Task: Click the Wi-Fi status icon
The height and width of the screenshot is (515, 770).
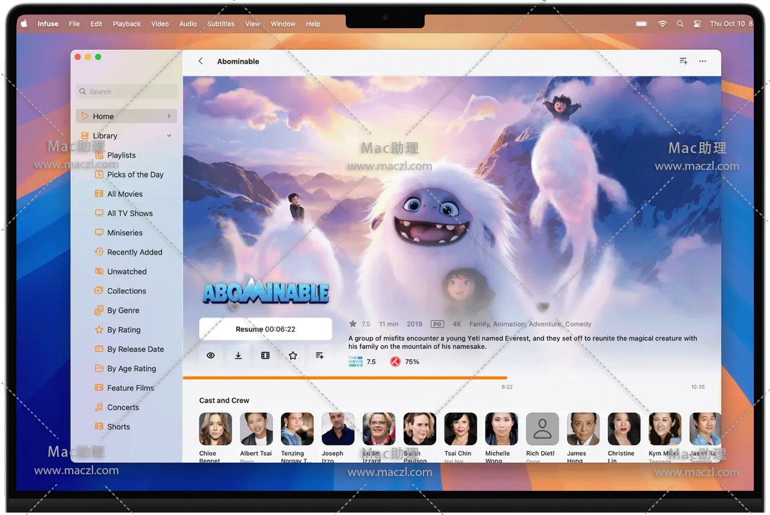Action: tap(662, 24)
